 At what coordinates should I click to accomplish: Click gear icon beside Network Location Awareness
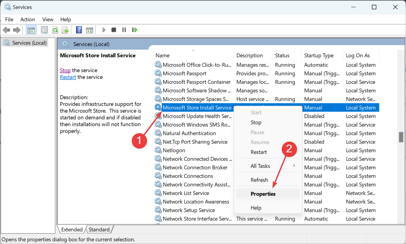[x=158, y=201]
